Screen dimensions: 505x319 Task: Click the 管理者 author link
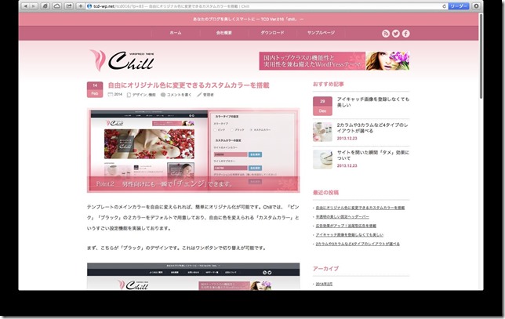coord(209,95)
